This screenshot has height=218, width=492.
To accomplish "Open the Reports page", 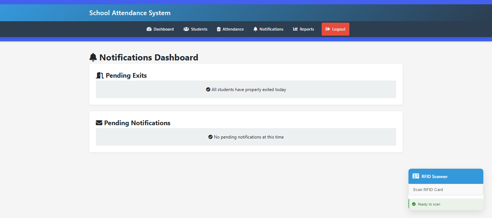I will [x=304, y=29].
